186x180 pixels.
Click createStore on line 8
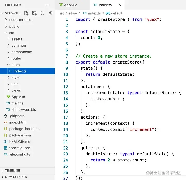pyautogui.click(x=126, y=62)
